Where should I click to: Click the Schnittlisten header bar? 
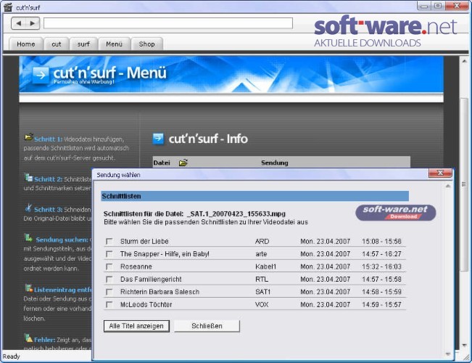[255, 196]
